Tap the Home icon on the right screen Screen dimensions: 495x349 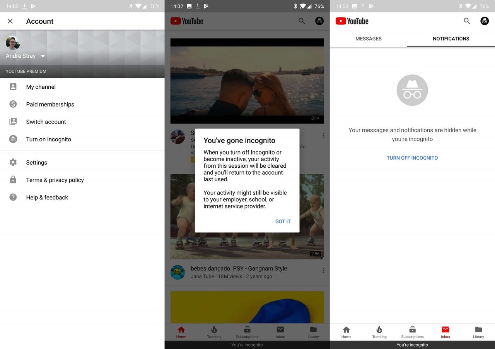[x=346, y=330]
